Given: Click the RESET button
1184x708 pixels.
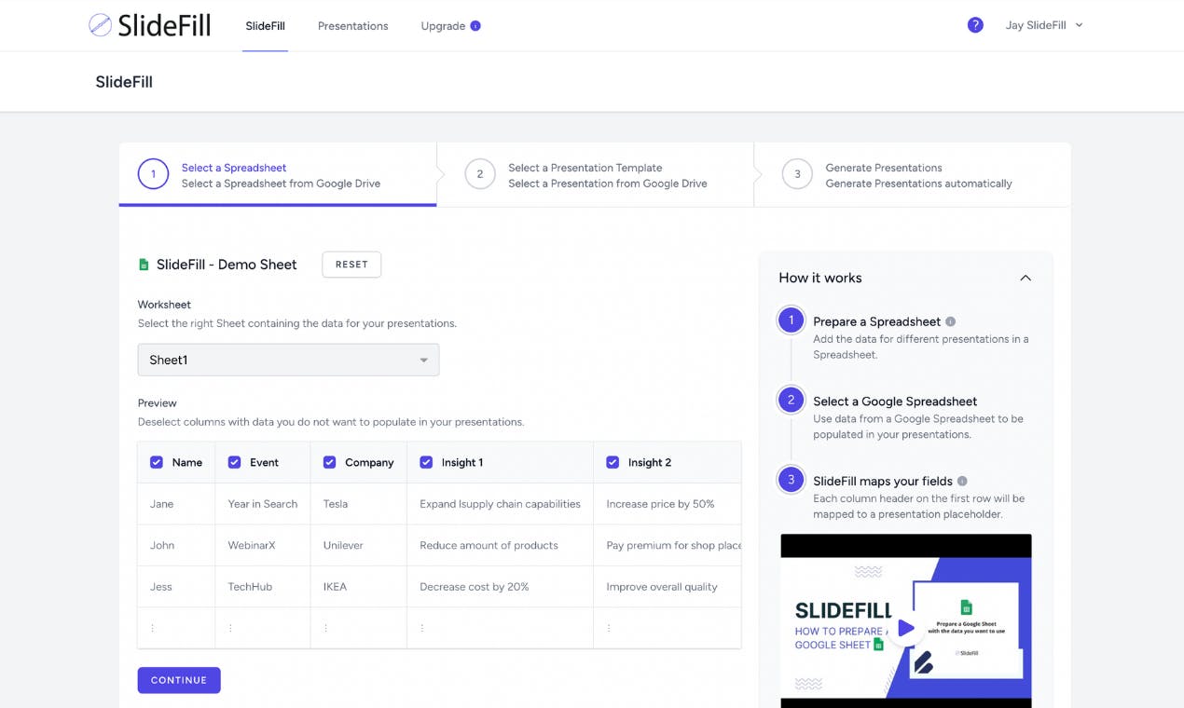Looking at the screenshot, I should (351, 265).
